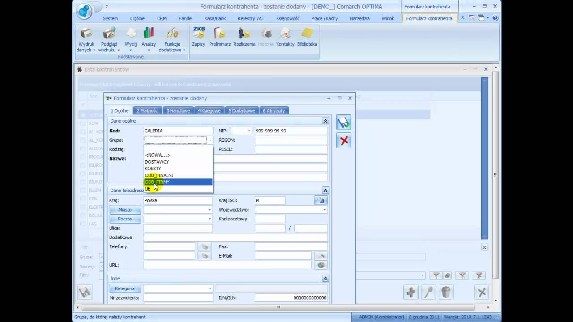Image resolution: width=573 pixels, height=322 pixels.
Task: Tick the checkbox next to BIGGLIN row
Action: click(83, 157)
